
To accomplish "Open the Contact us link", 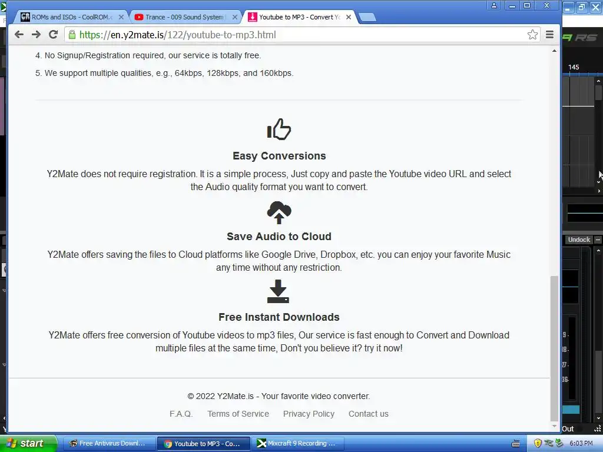I will [369, 414].
